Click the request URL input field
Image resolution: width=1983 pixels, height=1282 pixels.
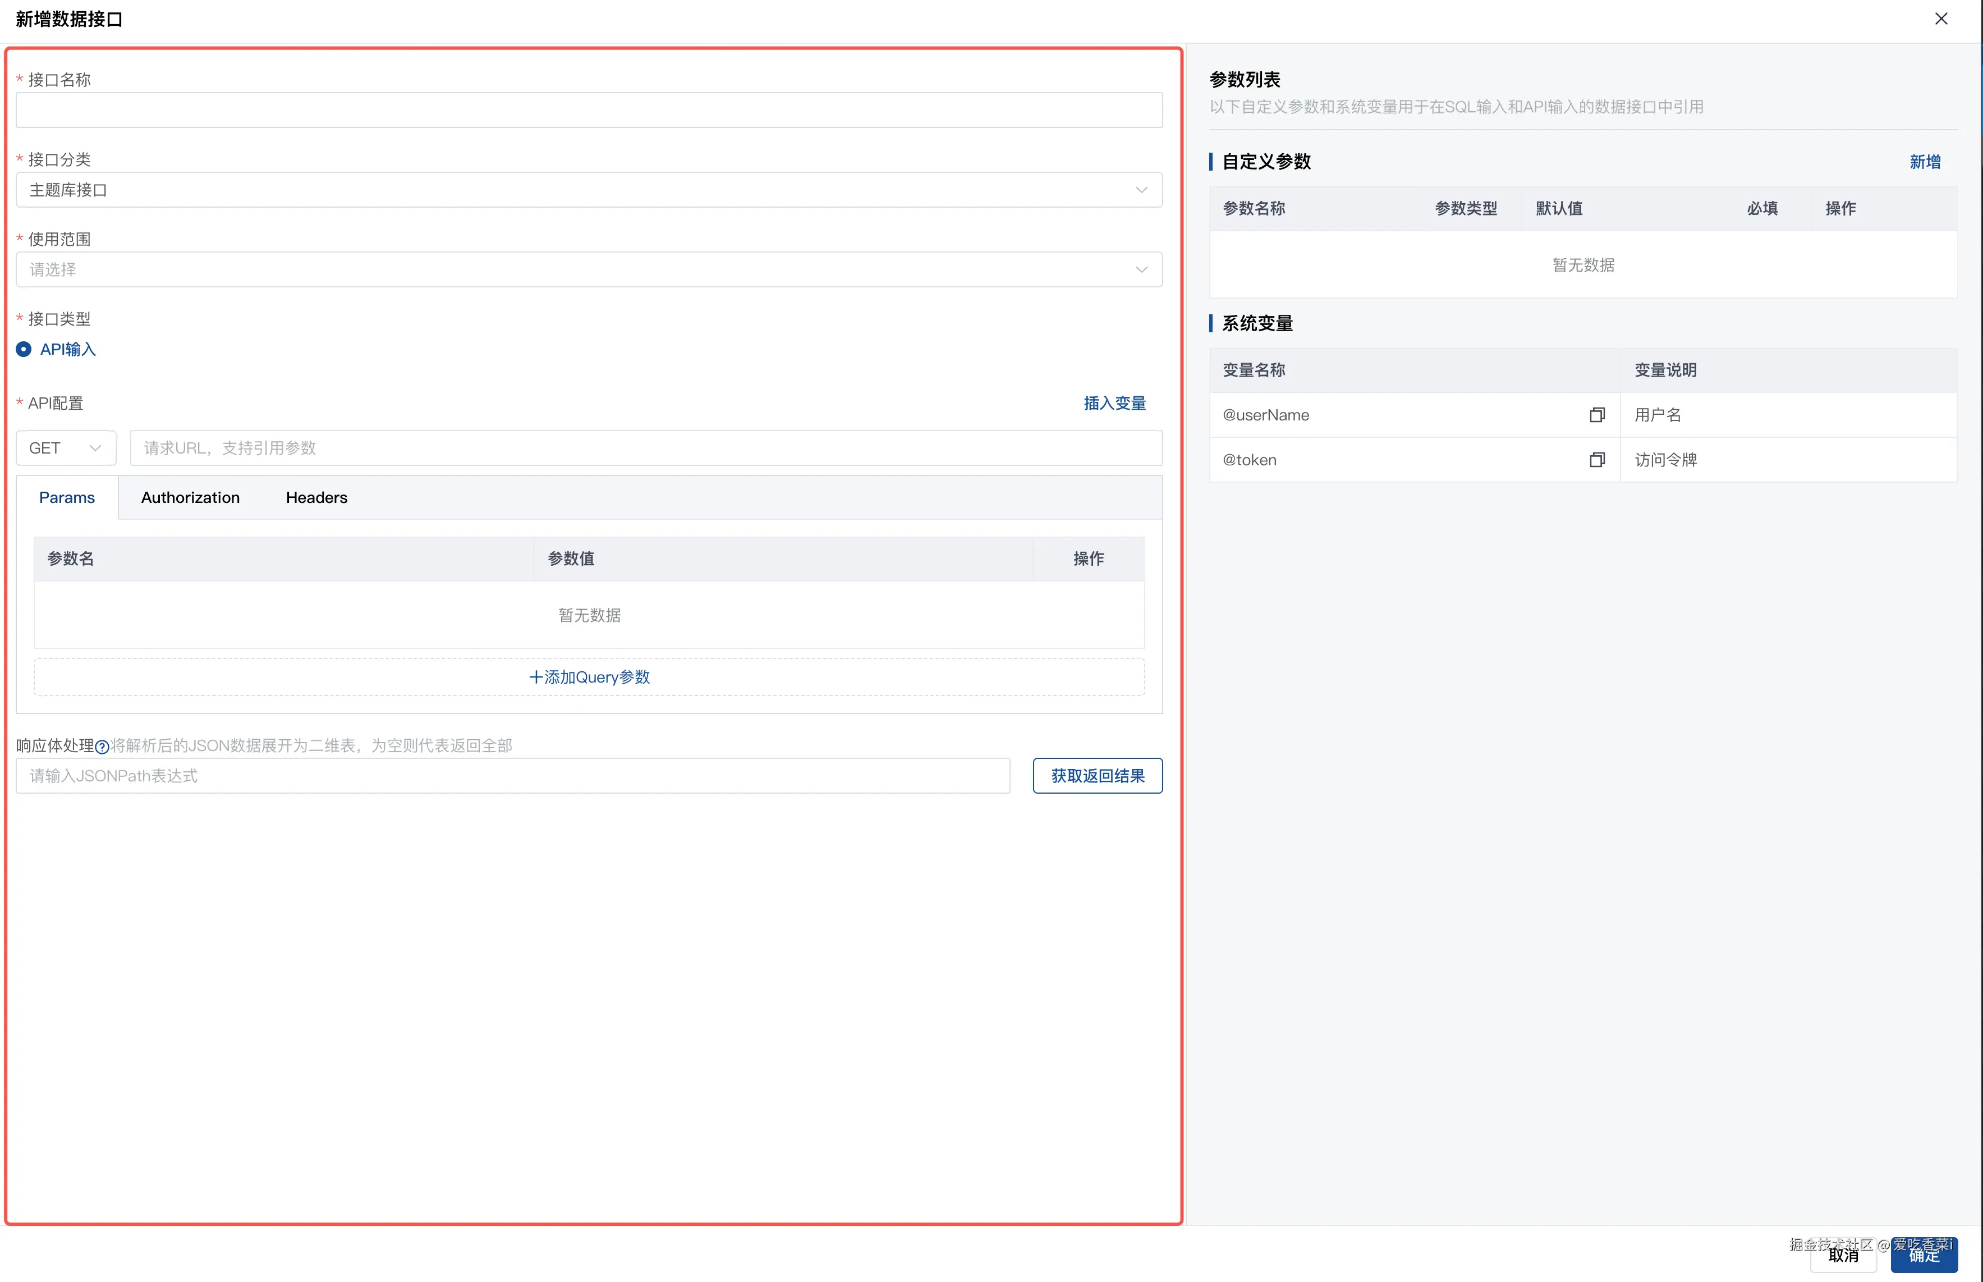tap(645, 448)
